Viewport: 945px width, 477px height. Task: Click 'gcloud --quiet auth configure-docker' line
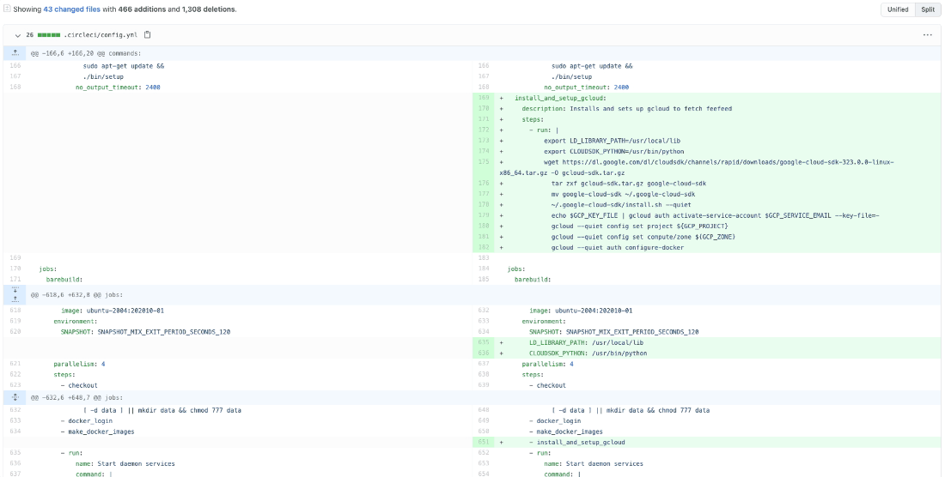tap(617, 247)
